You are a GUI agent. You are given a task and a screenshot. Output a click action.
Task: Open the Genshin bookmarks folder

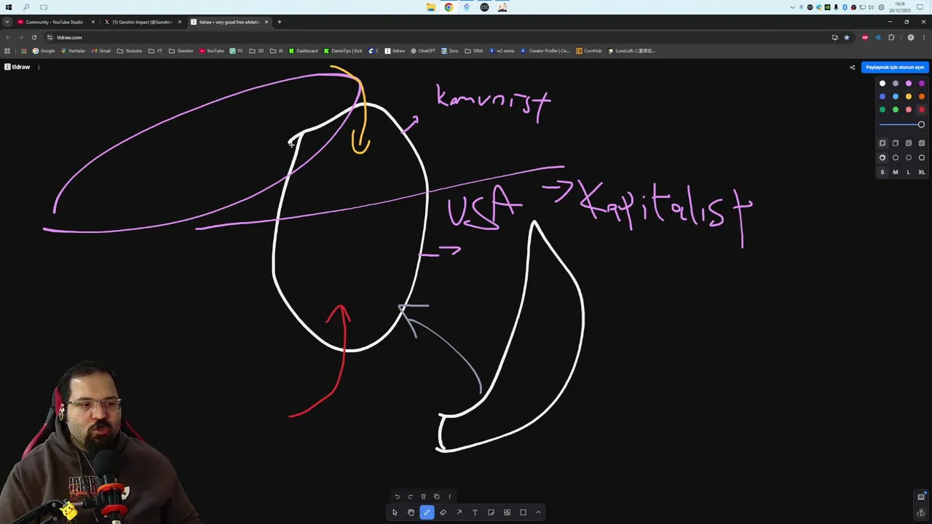tap(181, 51)
